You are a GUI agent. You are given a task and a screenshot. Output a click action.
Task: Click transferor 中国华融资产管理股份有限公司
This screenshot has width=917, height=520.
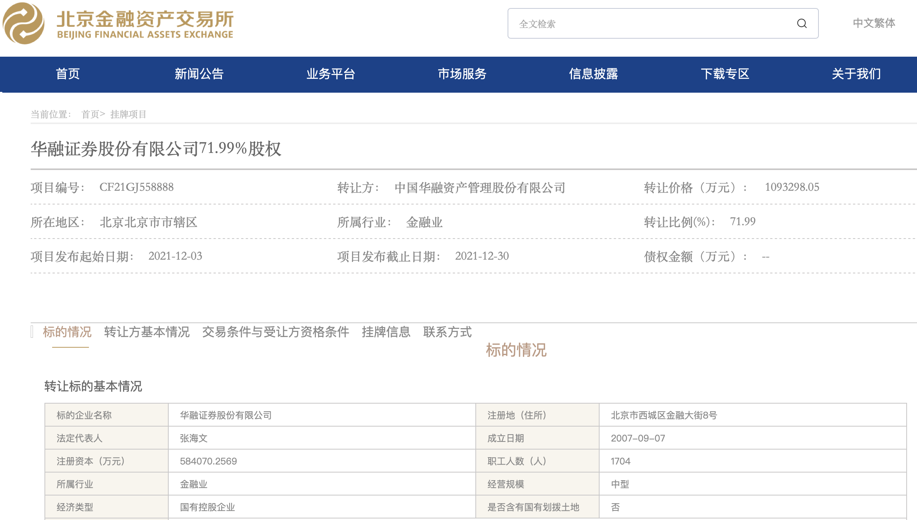[x=480, y=188]
